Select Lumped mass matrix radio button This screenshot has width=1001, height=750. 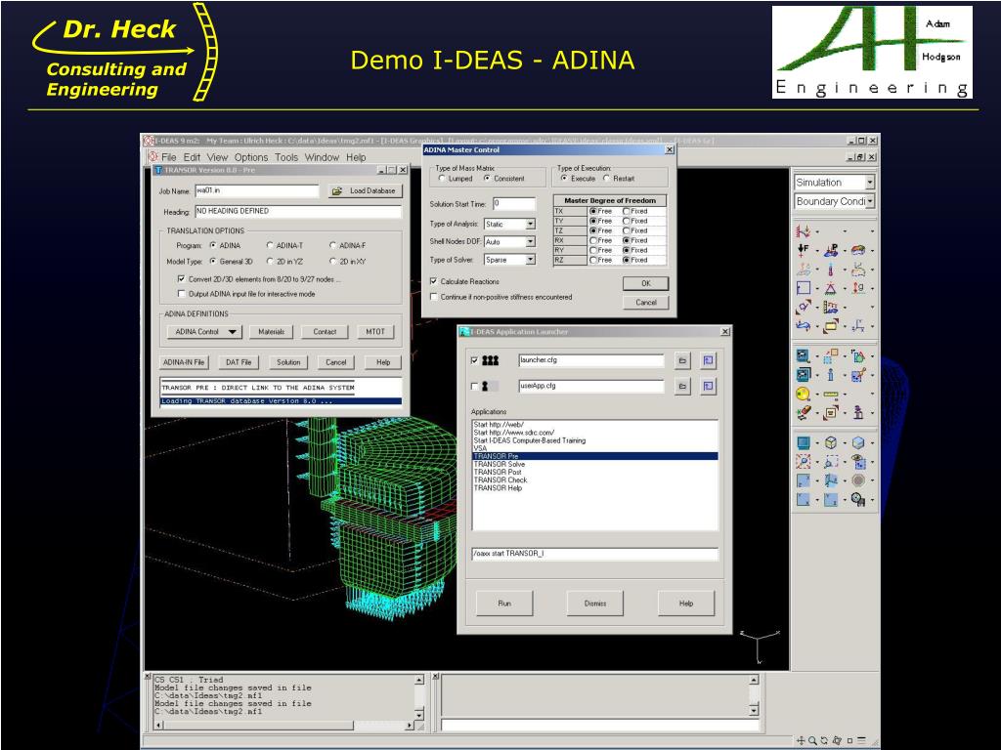pos(442,179)
